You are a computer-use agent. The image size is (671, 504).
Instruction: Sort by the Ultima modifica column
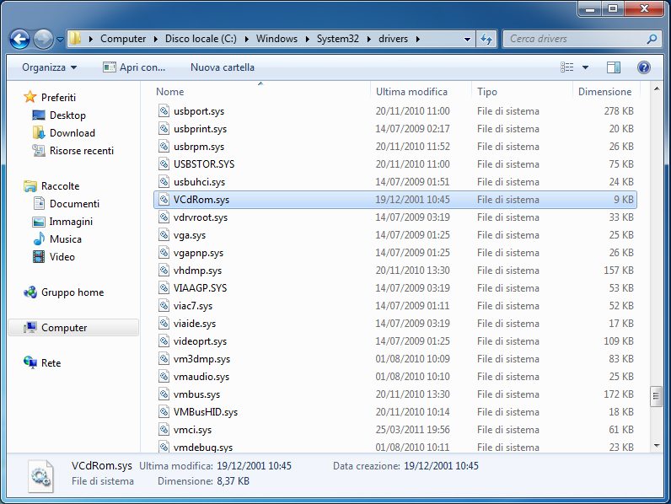point(411,92)
